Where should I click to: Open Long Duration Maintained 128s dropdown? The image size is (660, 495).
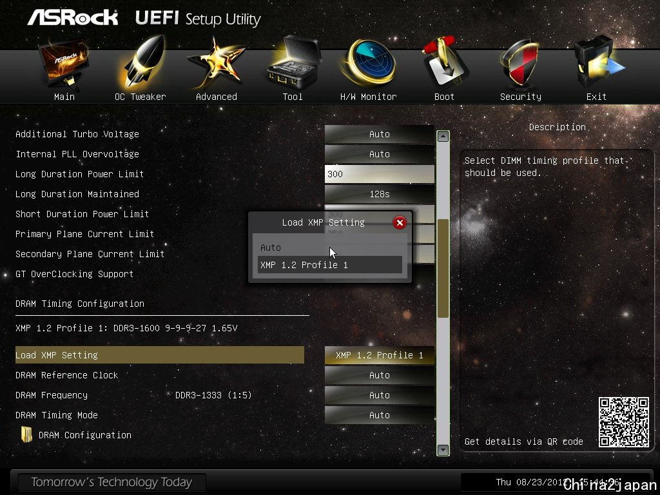[379, 194]
